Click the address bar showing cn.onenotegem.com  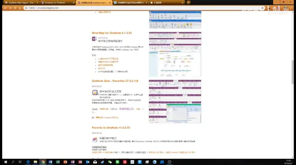coord(144,8)
